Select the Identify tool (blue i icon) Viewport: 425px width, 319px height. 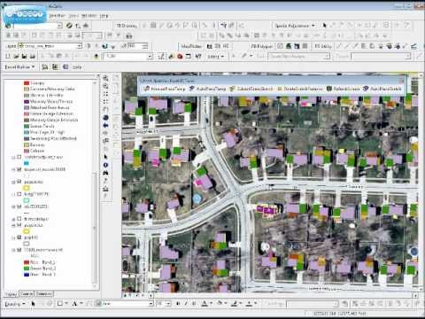pyautogui.click(x=105, y=165)
